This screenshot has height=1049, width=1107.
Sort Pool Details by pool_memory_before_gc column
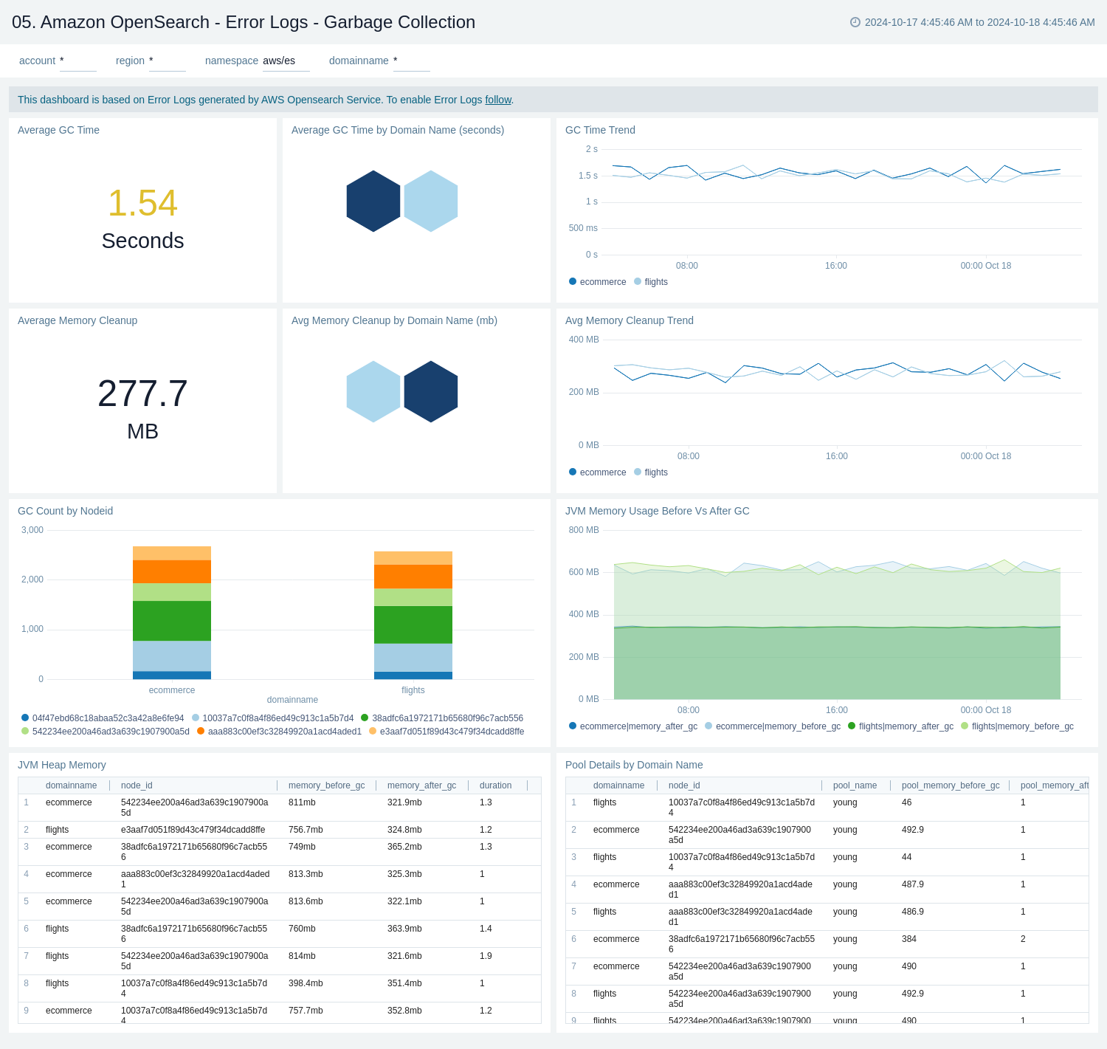pyautogui.click(x=951, y=785)
